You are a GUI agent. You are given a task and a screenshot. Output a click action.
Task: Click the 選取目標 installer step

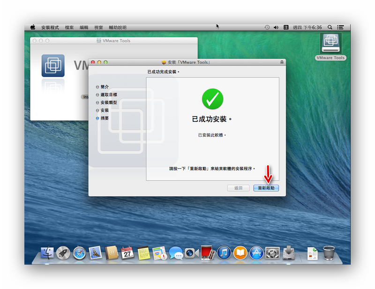tap(109, 95)
